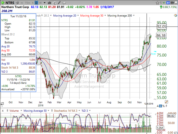Click the 1.0M volume value label
Viewport: 178px width, 134px height.
click(x=160, y=128)
